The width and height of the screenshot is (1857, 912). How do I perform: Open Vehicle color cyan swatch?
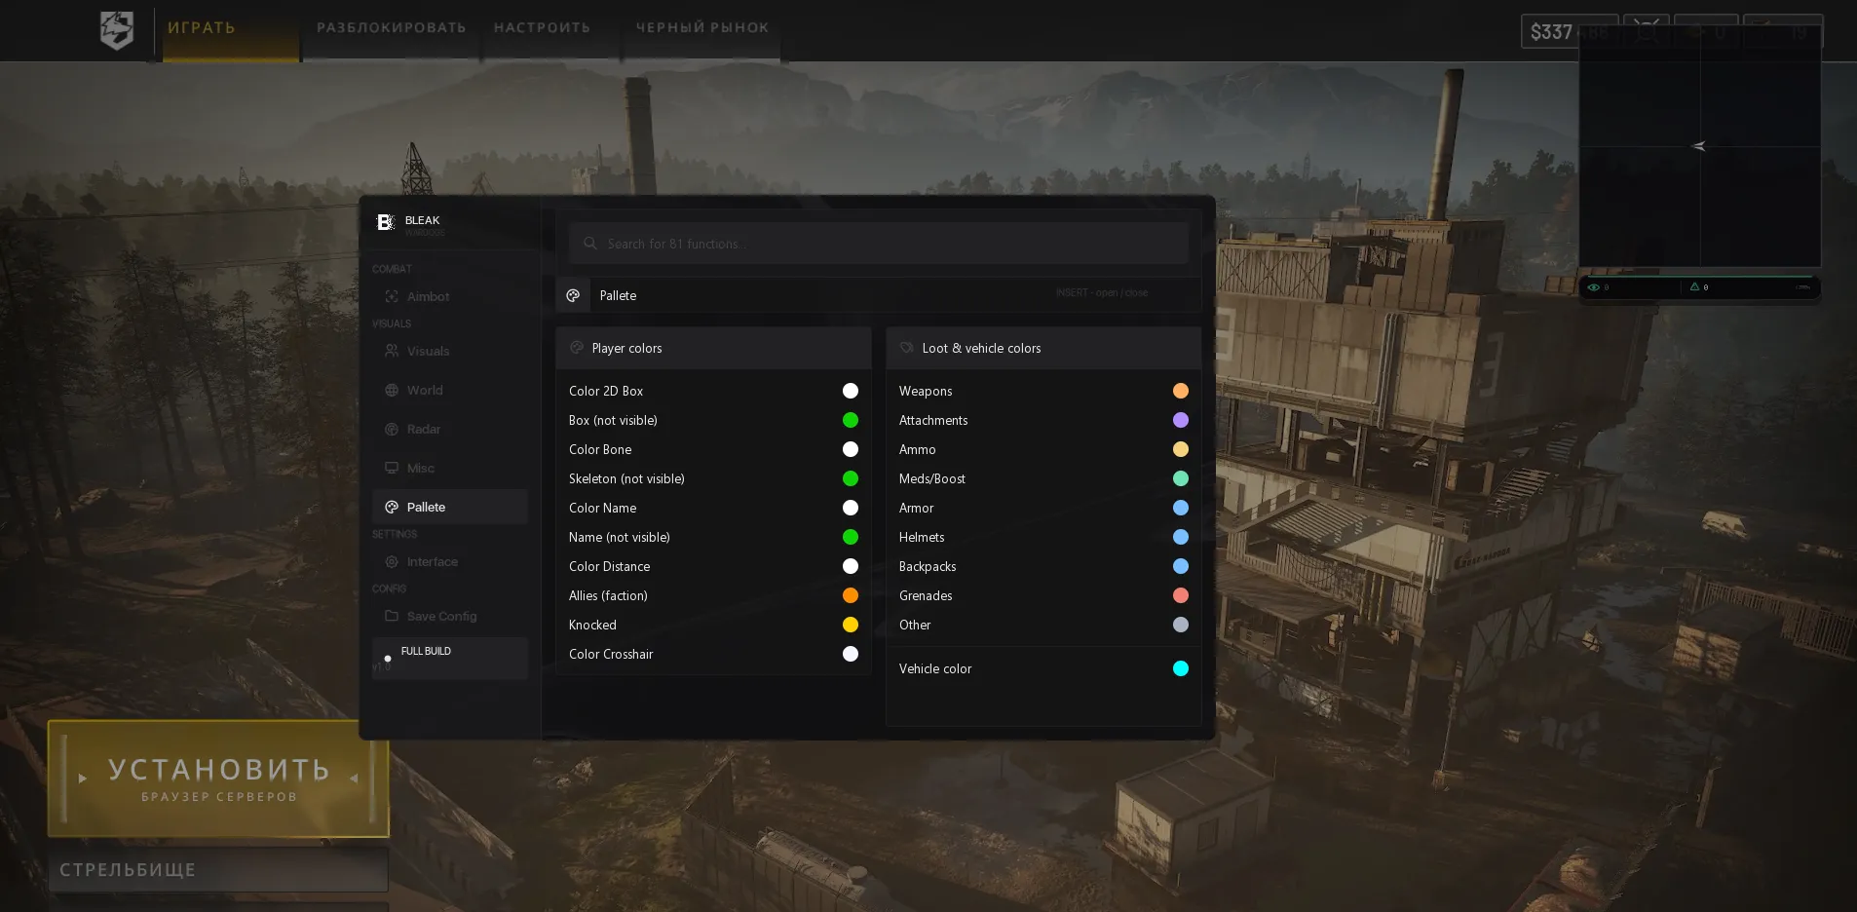click(x=1181, y=668)
